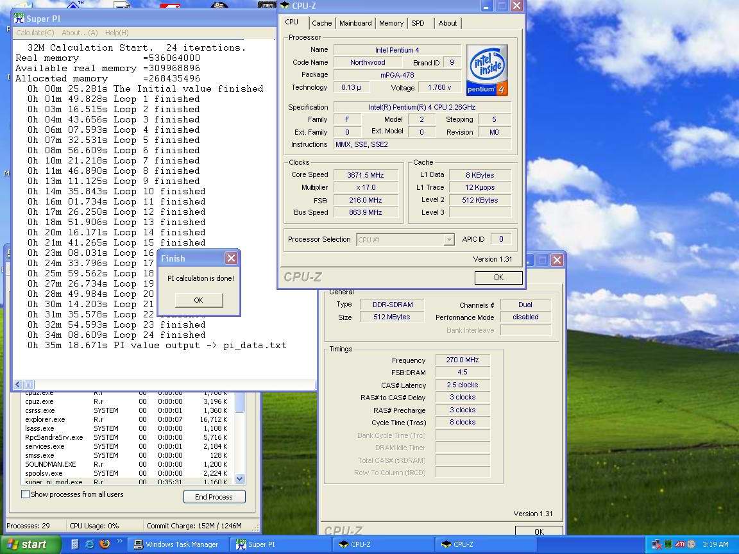739x554 pixels.
Task: Close the front CPU-Z window
Action: [x=516, y=6]
